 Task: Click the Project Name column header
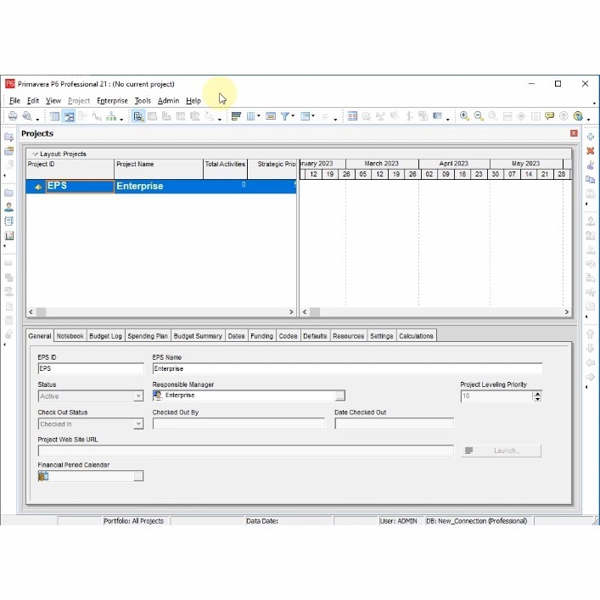159,169
